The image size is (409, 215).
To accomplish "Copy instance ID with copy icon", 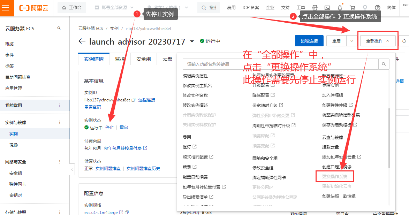I will point(133,100).
